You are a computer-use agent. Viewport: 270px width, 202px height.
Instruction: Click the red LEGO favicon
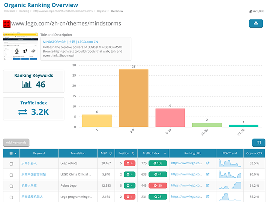click(7, 24)
